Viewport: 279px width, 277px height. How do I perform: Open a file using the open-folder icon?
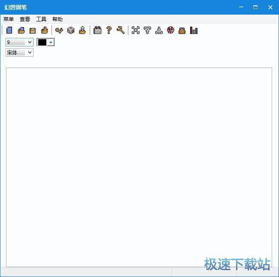tap(21, 30)
